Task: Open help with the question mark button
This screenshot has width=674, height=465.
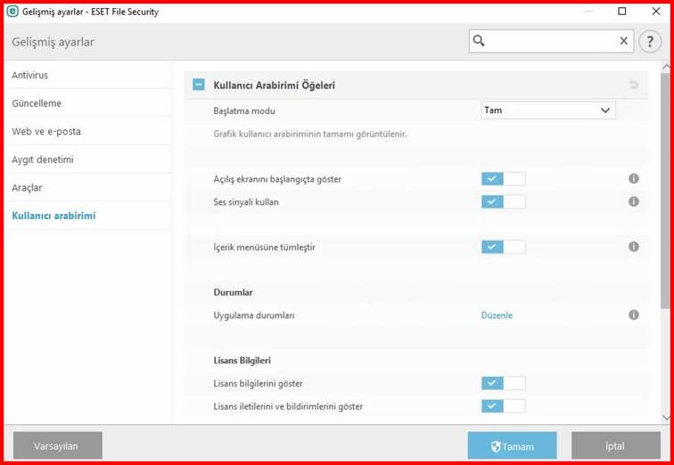Action: tap(650, 42)
